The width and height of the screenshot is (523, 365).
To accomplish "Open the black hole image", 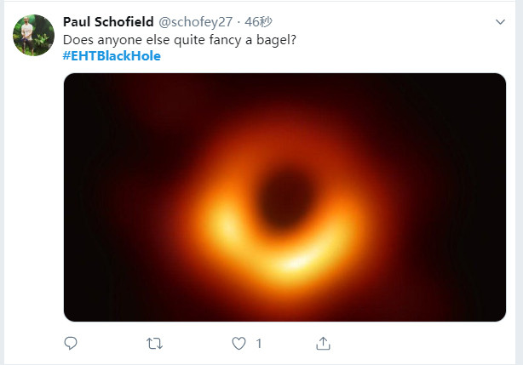I will tap(284, 197).
